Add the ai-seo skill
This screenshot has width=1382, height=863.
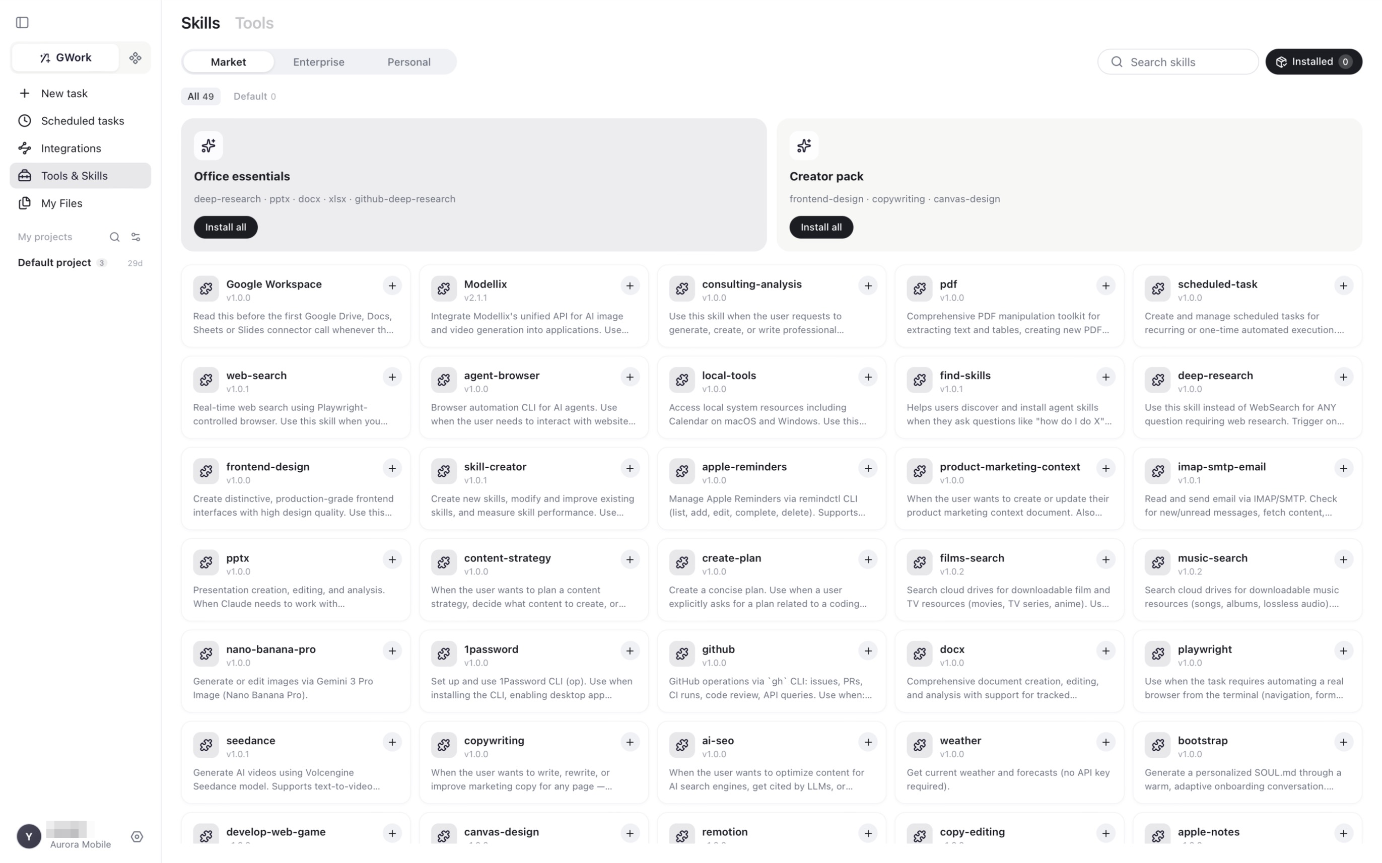click(868, 742)
